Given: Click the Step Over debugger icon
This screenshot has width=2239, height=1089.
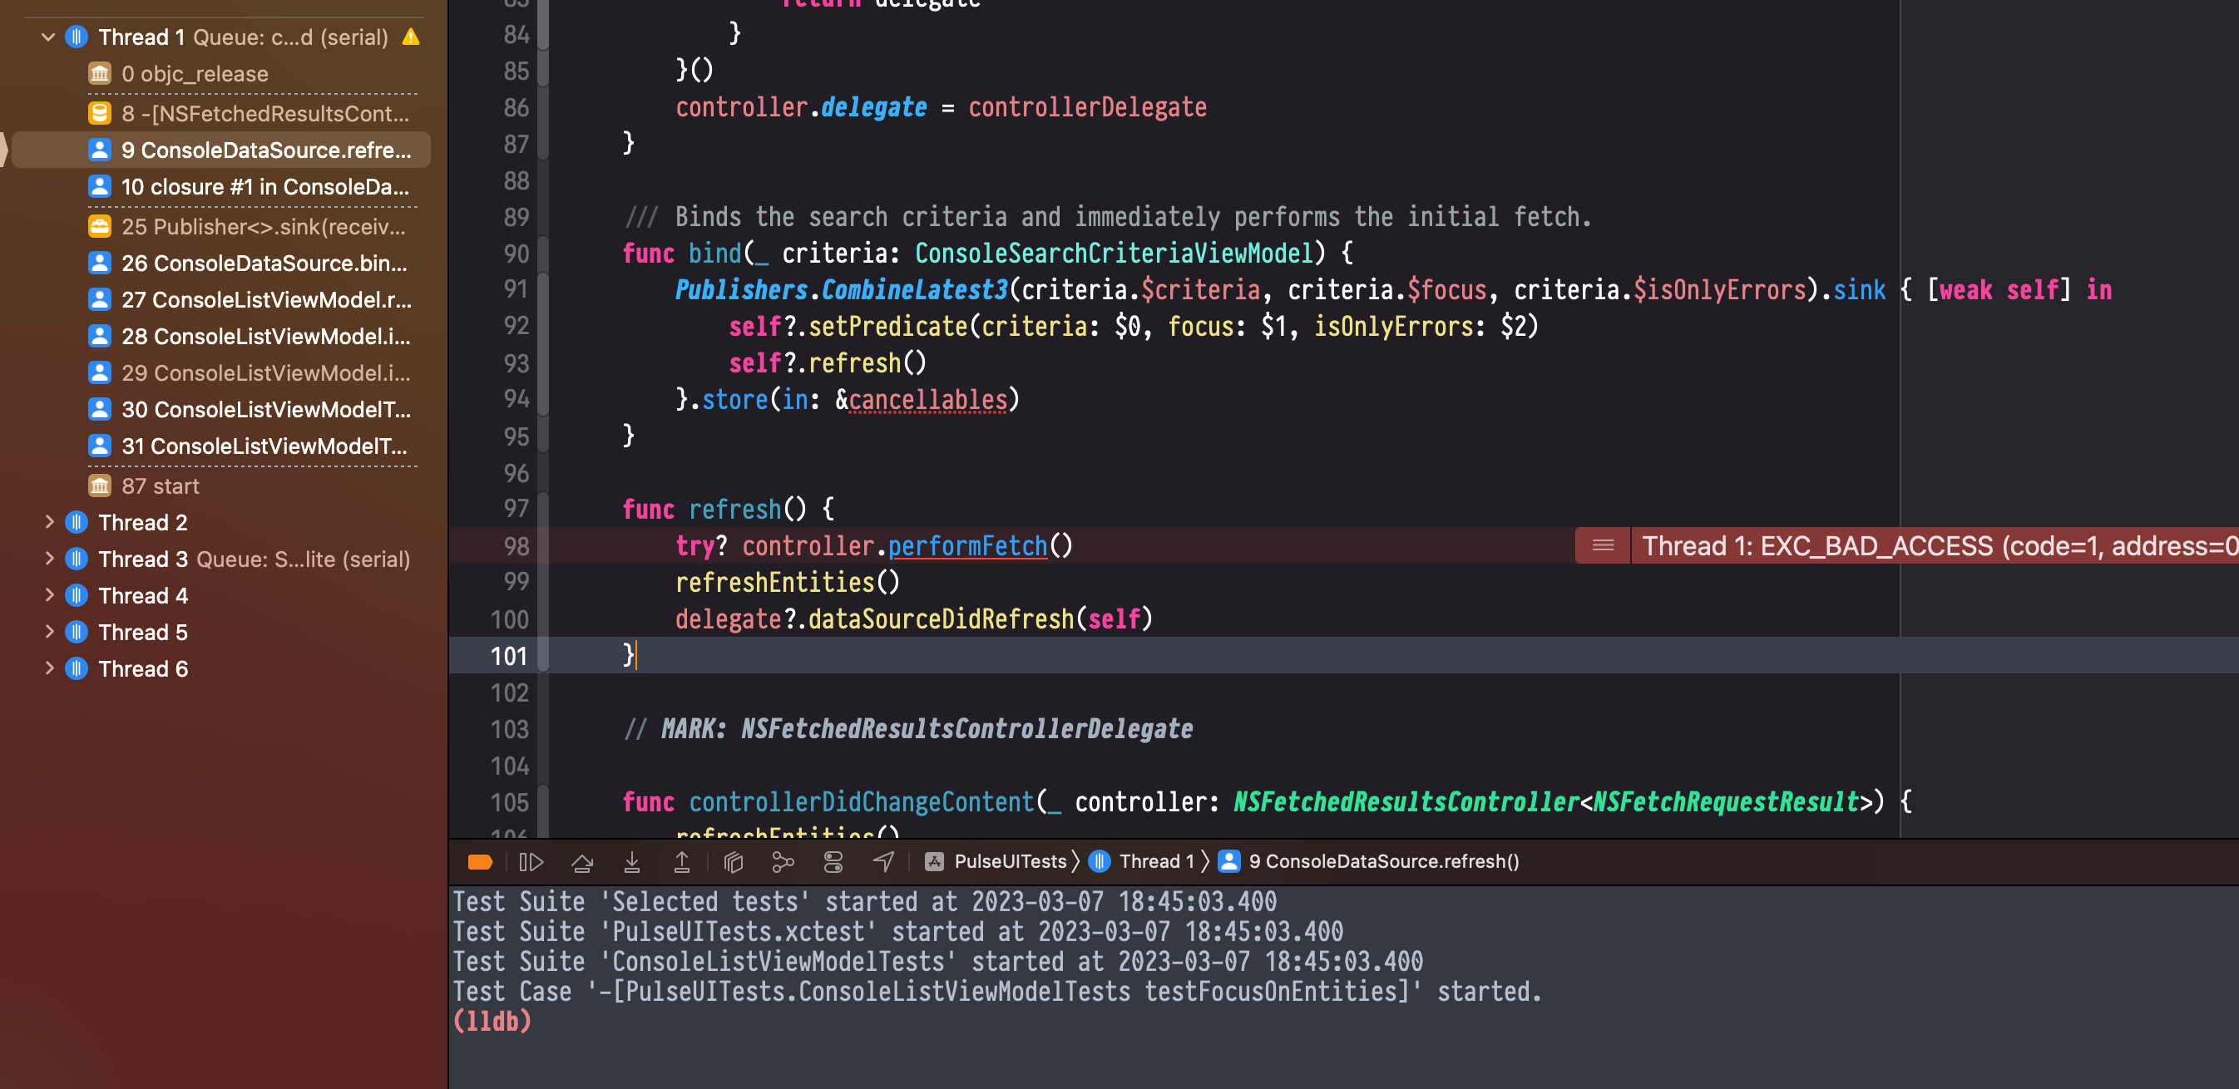Looking at the screenshot, I should coord(581,860).
